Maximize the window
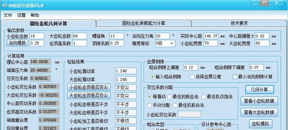The image size is (288, 130). tap(264, 3)
